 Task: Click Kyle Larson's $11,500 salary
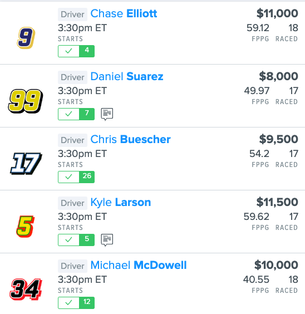click(x=277, y=202)
